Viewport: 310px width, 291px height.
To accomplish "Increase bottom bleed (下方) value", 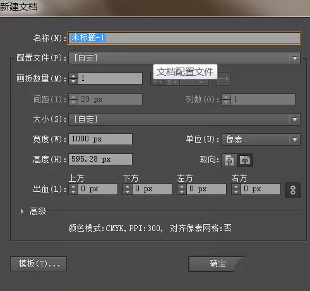I will [128, 186].
